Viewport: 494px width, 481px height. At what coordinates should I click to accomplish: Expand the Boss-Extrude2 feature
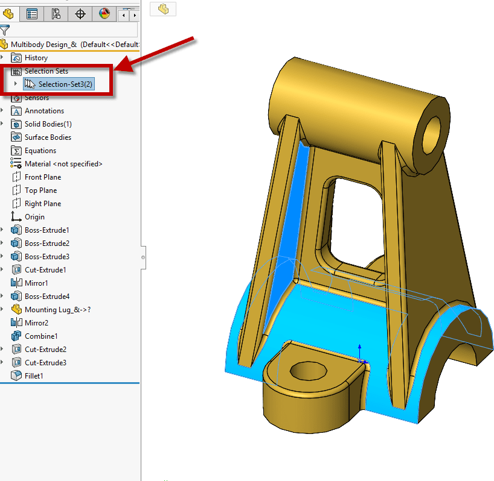pyautogui.click(x=2, y=243)
